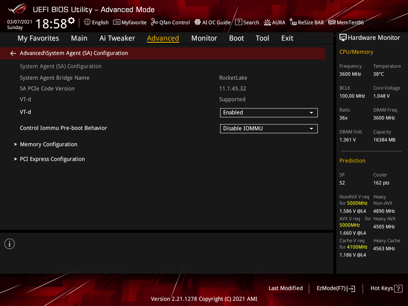The width and height of the screenshot is (408, 306).
Task: Select the Advanced tab
Action: pyautogui.click(x=163, y=38)
